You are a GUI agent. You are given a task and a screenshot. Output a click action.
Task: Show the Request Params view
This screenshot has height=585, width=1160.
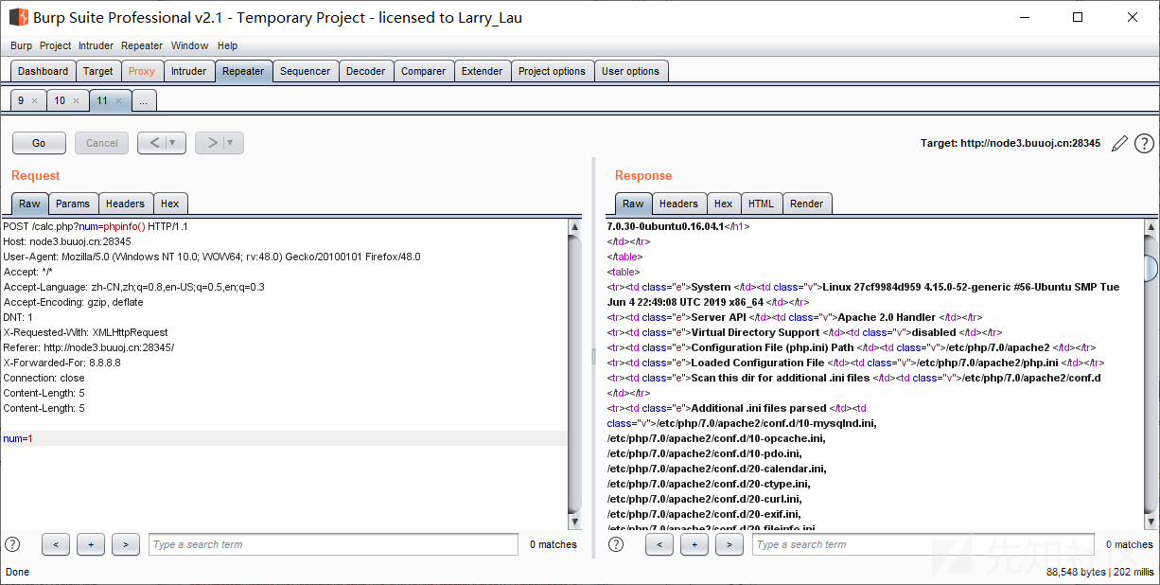coord(73,204)
